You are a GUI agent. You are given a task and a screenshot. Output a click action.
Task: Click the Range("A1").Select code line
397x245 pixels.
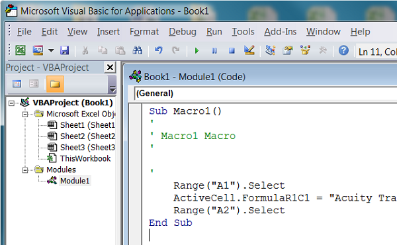click(x=229, y=185)
